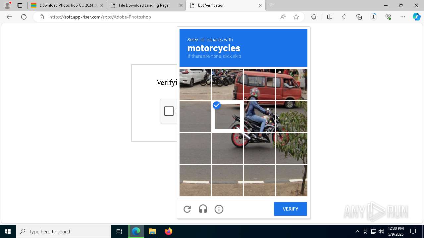Check the bot verification checkbox
This screenshot has height=238, width=424.
169,111
